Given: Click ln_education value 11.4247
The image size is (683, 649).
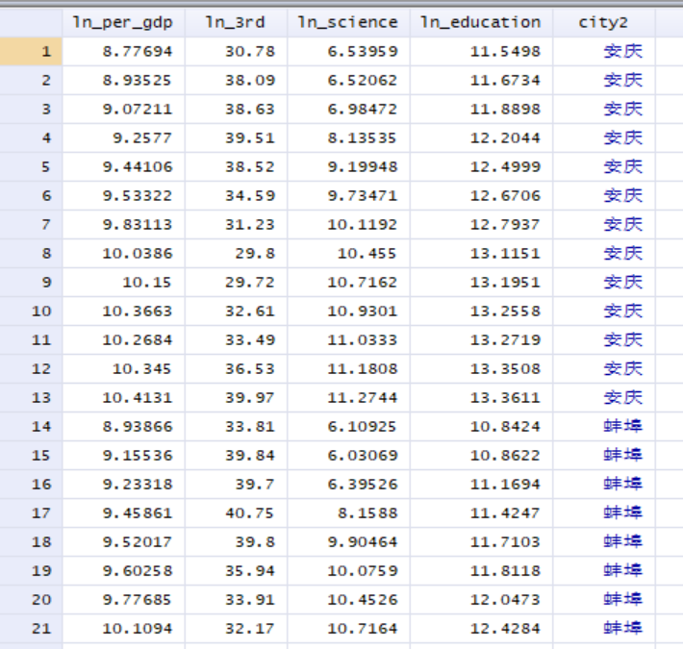Looking at the screenshot, I should [x=505, y=512].
